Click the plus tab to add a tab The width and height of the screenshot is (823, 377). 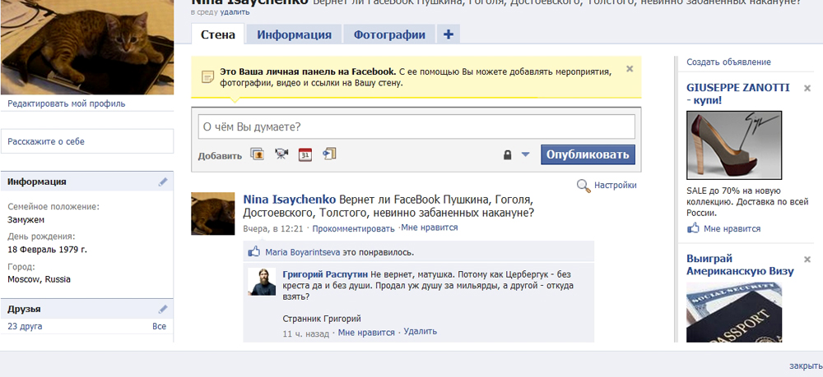448,34
